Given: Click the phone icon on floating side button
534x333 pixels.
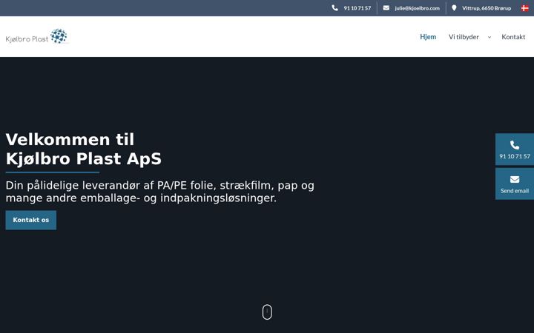Looking at the screenshot, I should point(515,145).
